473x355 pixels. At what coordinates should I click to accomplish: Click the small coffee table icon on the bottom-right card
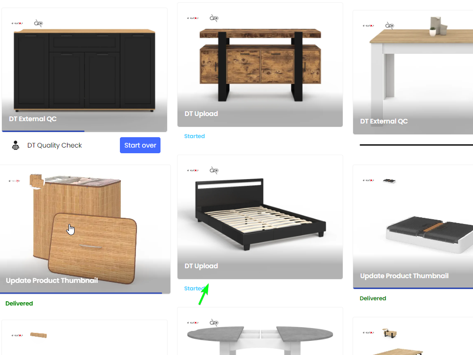click(x=389, y=333)
